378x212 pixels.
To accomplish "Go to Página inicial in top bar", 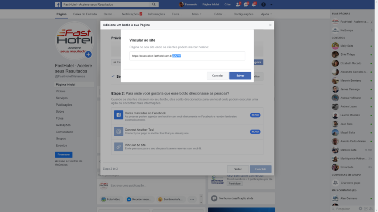I will tap(211, 4).
